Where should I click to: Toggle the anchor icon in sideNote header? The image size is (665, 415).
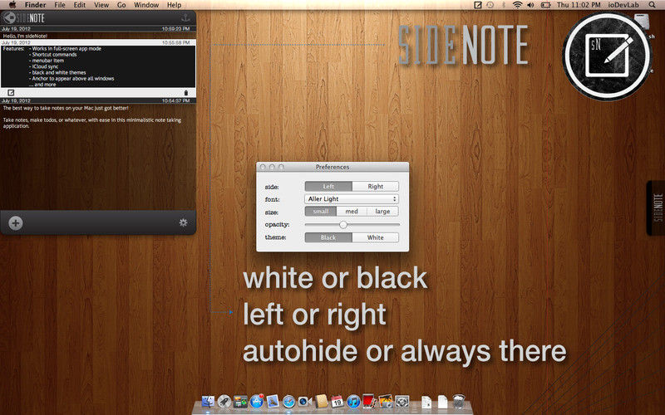click(185, 17)
